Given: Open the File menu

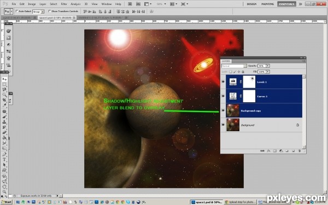Looking at the screenshot, I should [x=14, y=4].
